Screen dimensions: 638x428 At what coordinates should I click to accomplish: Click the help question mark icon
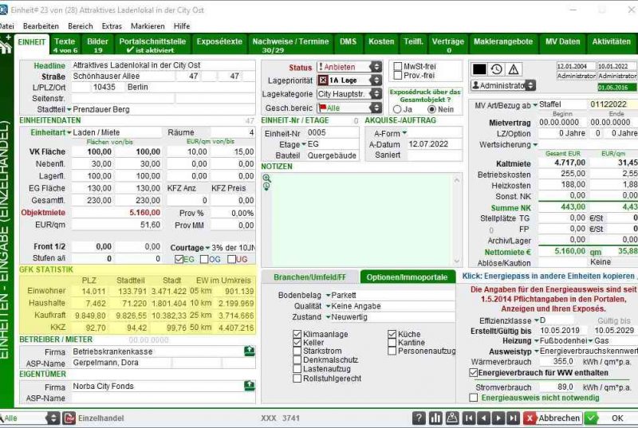(419, 418)
